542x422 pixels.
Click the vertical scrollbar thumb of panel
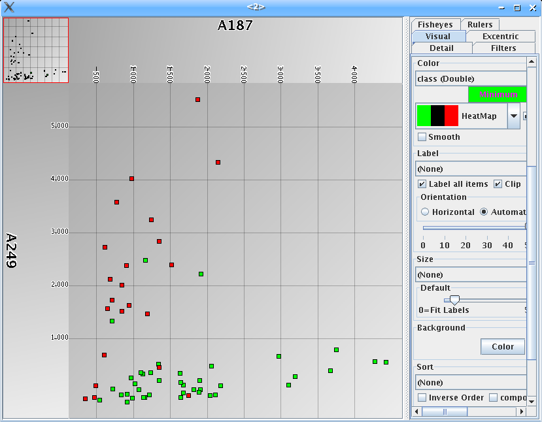532,263
